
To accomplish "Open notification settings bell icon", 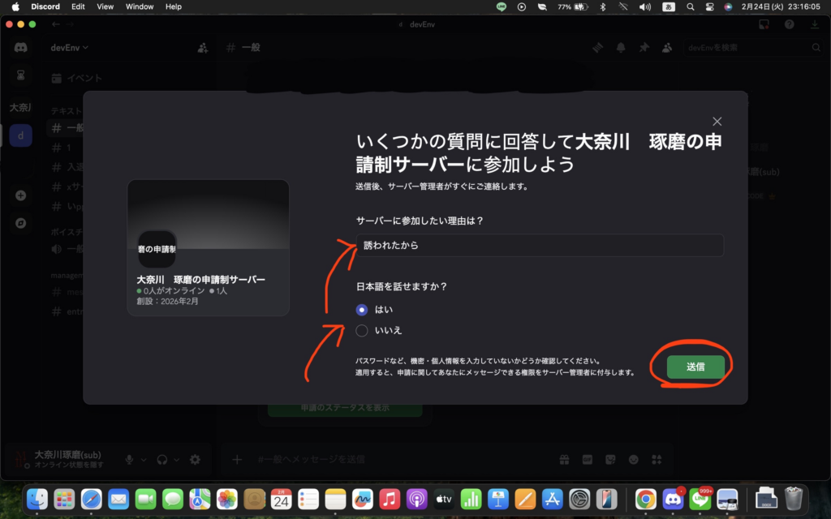I will coord(621,48).
